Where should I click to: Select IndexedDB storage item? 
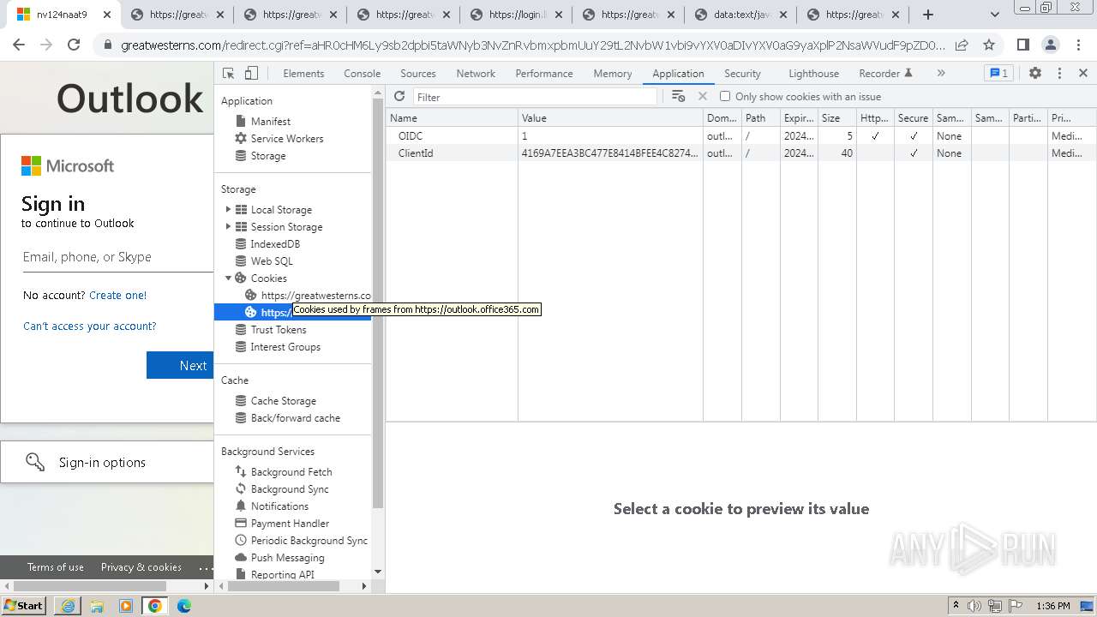(275, 244)
